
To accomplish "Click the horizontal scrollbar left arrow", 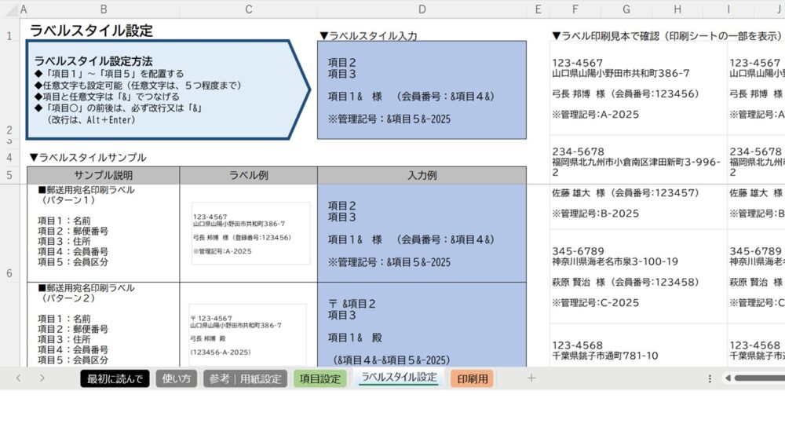I will click(x=727, y=378).
